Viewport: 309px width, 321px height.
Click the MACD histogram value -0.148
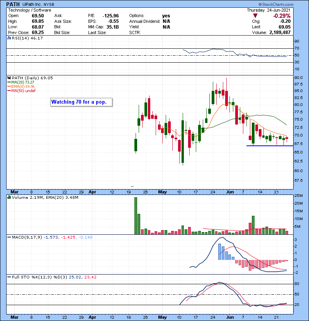[85, 237]
